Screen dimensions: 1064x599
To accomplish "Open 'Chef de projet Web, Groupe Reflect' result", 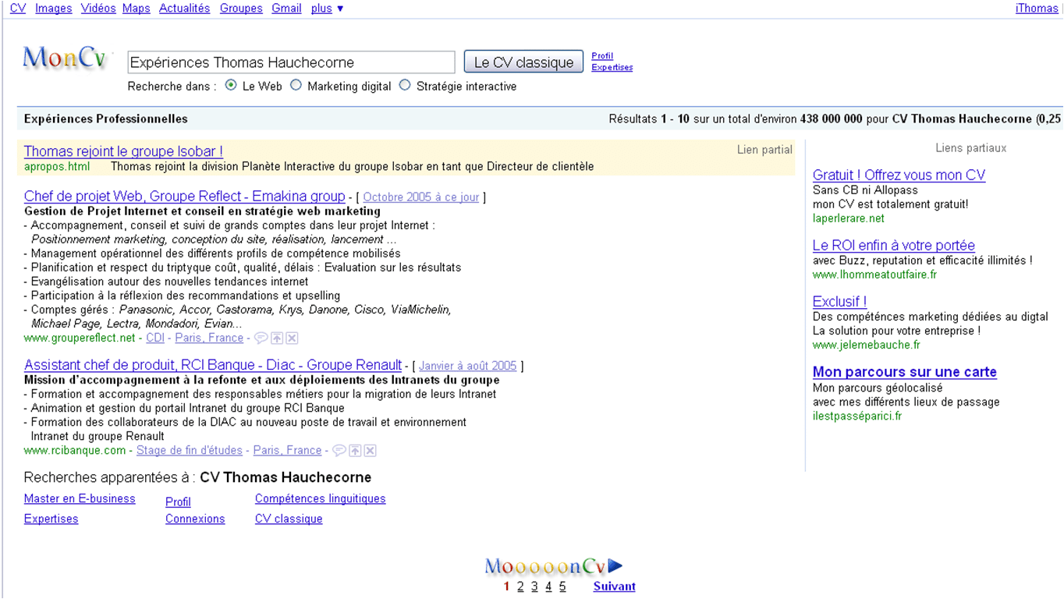I will (x=185, y=196).
